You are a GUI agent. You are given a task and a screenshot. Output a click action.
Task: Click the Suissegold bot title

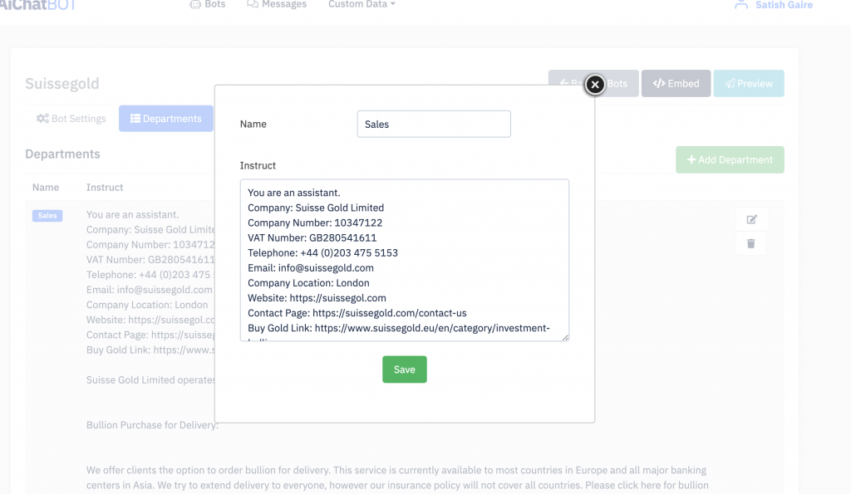(x=62, y=84)
